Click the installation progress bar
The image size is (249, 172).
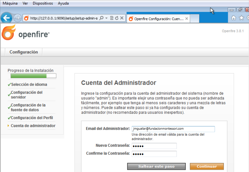point(33,76)
